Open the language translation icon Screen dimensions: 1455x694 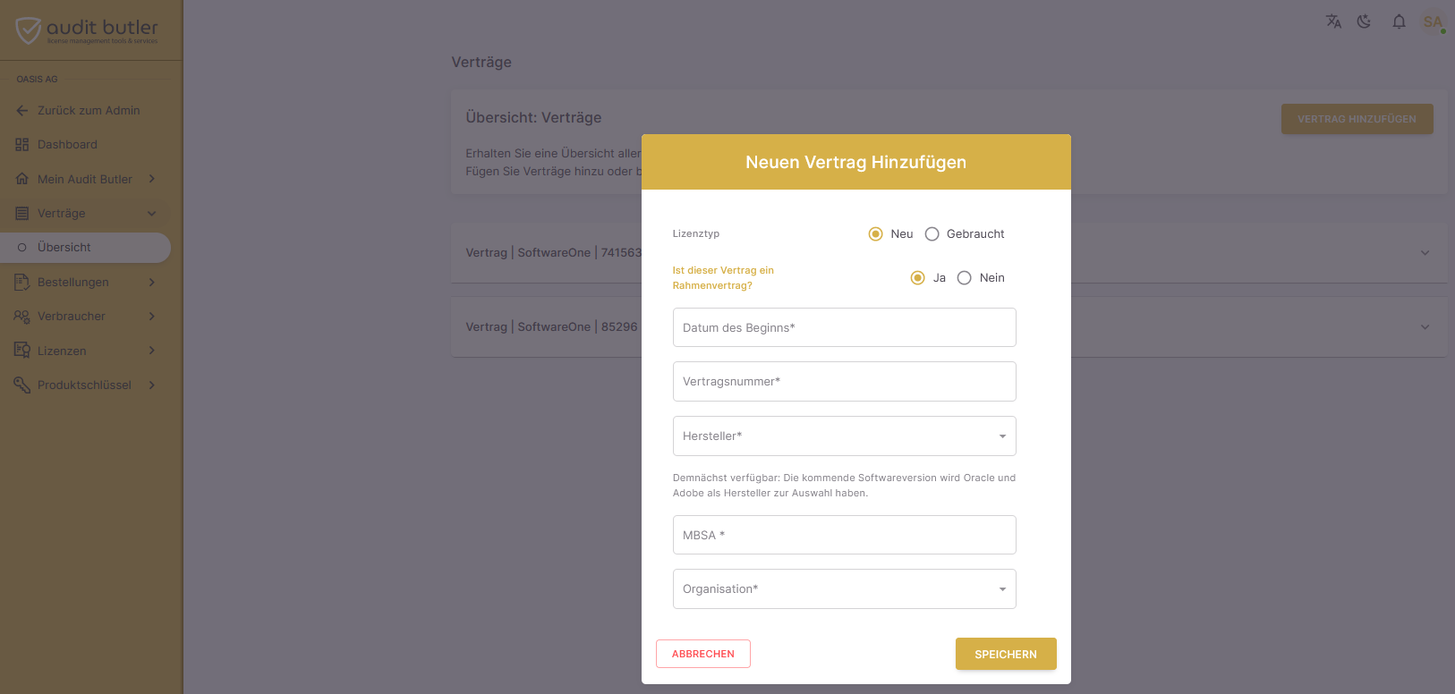point(1333,21)
